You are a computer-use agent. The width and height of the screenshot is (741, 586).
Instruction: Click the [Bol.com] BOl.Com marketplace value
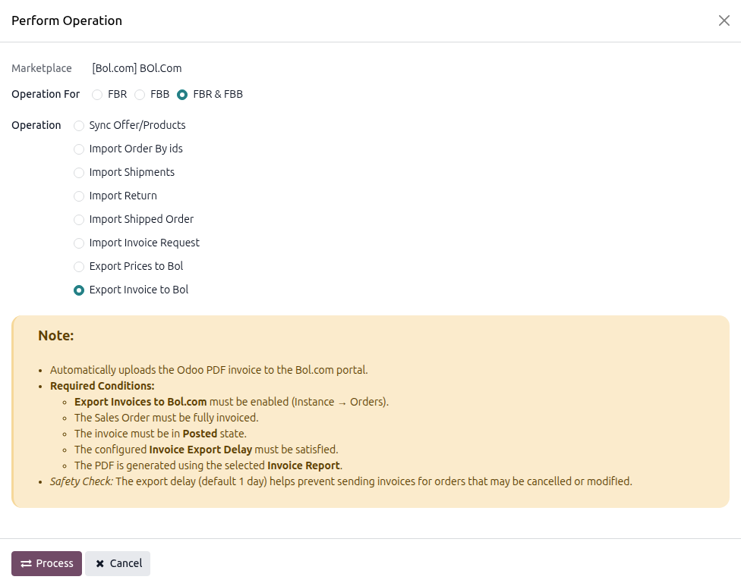pos(137,68)
